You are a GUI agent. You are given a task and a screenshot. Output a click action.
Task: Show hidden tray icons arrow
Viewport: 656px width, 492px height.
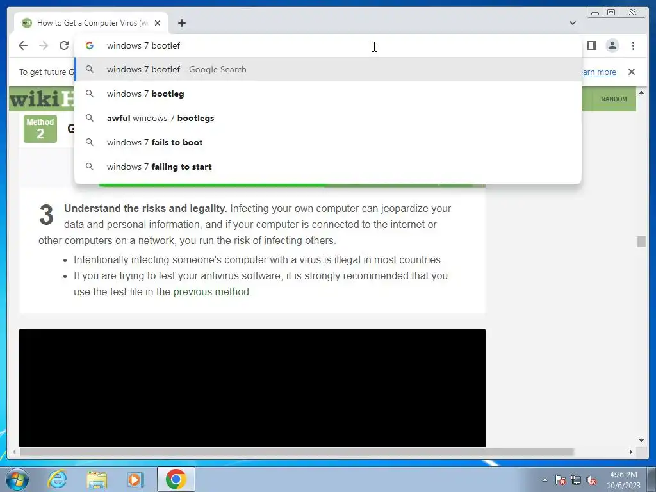click(545, 480)
